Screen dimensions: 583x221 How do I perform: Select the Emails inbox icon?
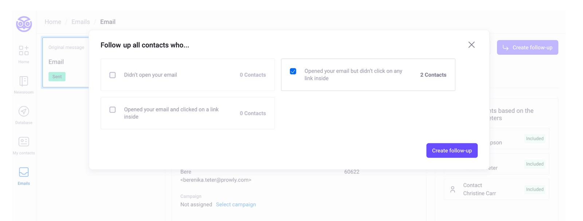(x=24, y=172)
